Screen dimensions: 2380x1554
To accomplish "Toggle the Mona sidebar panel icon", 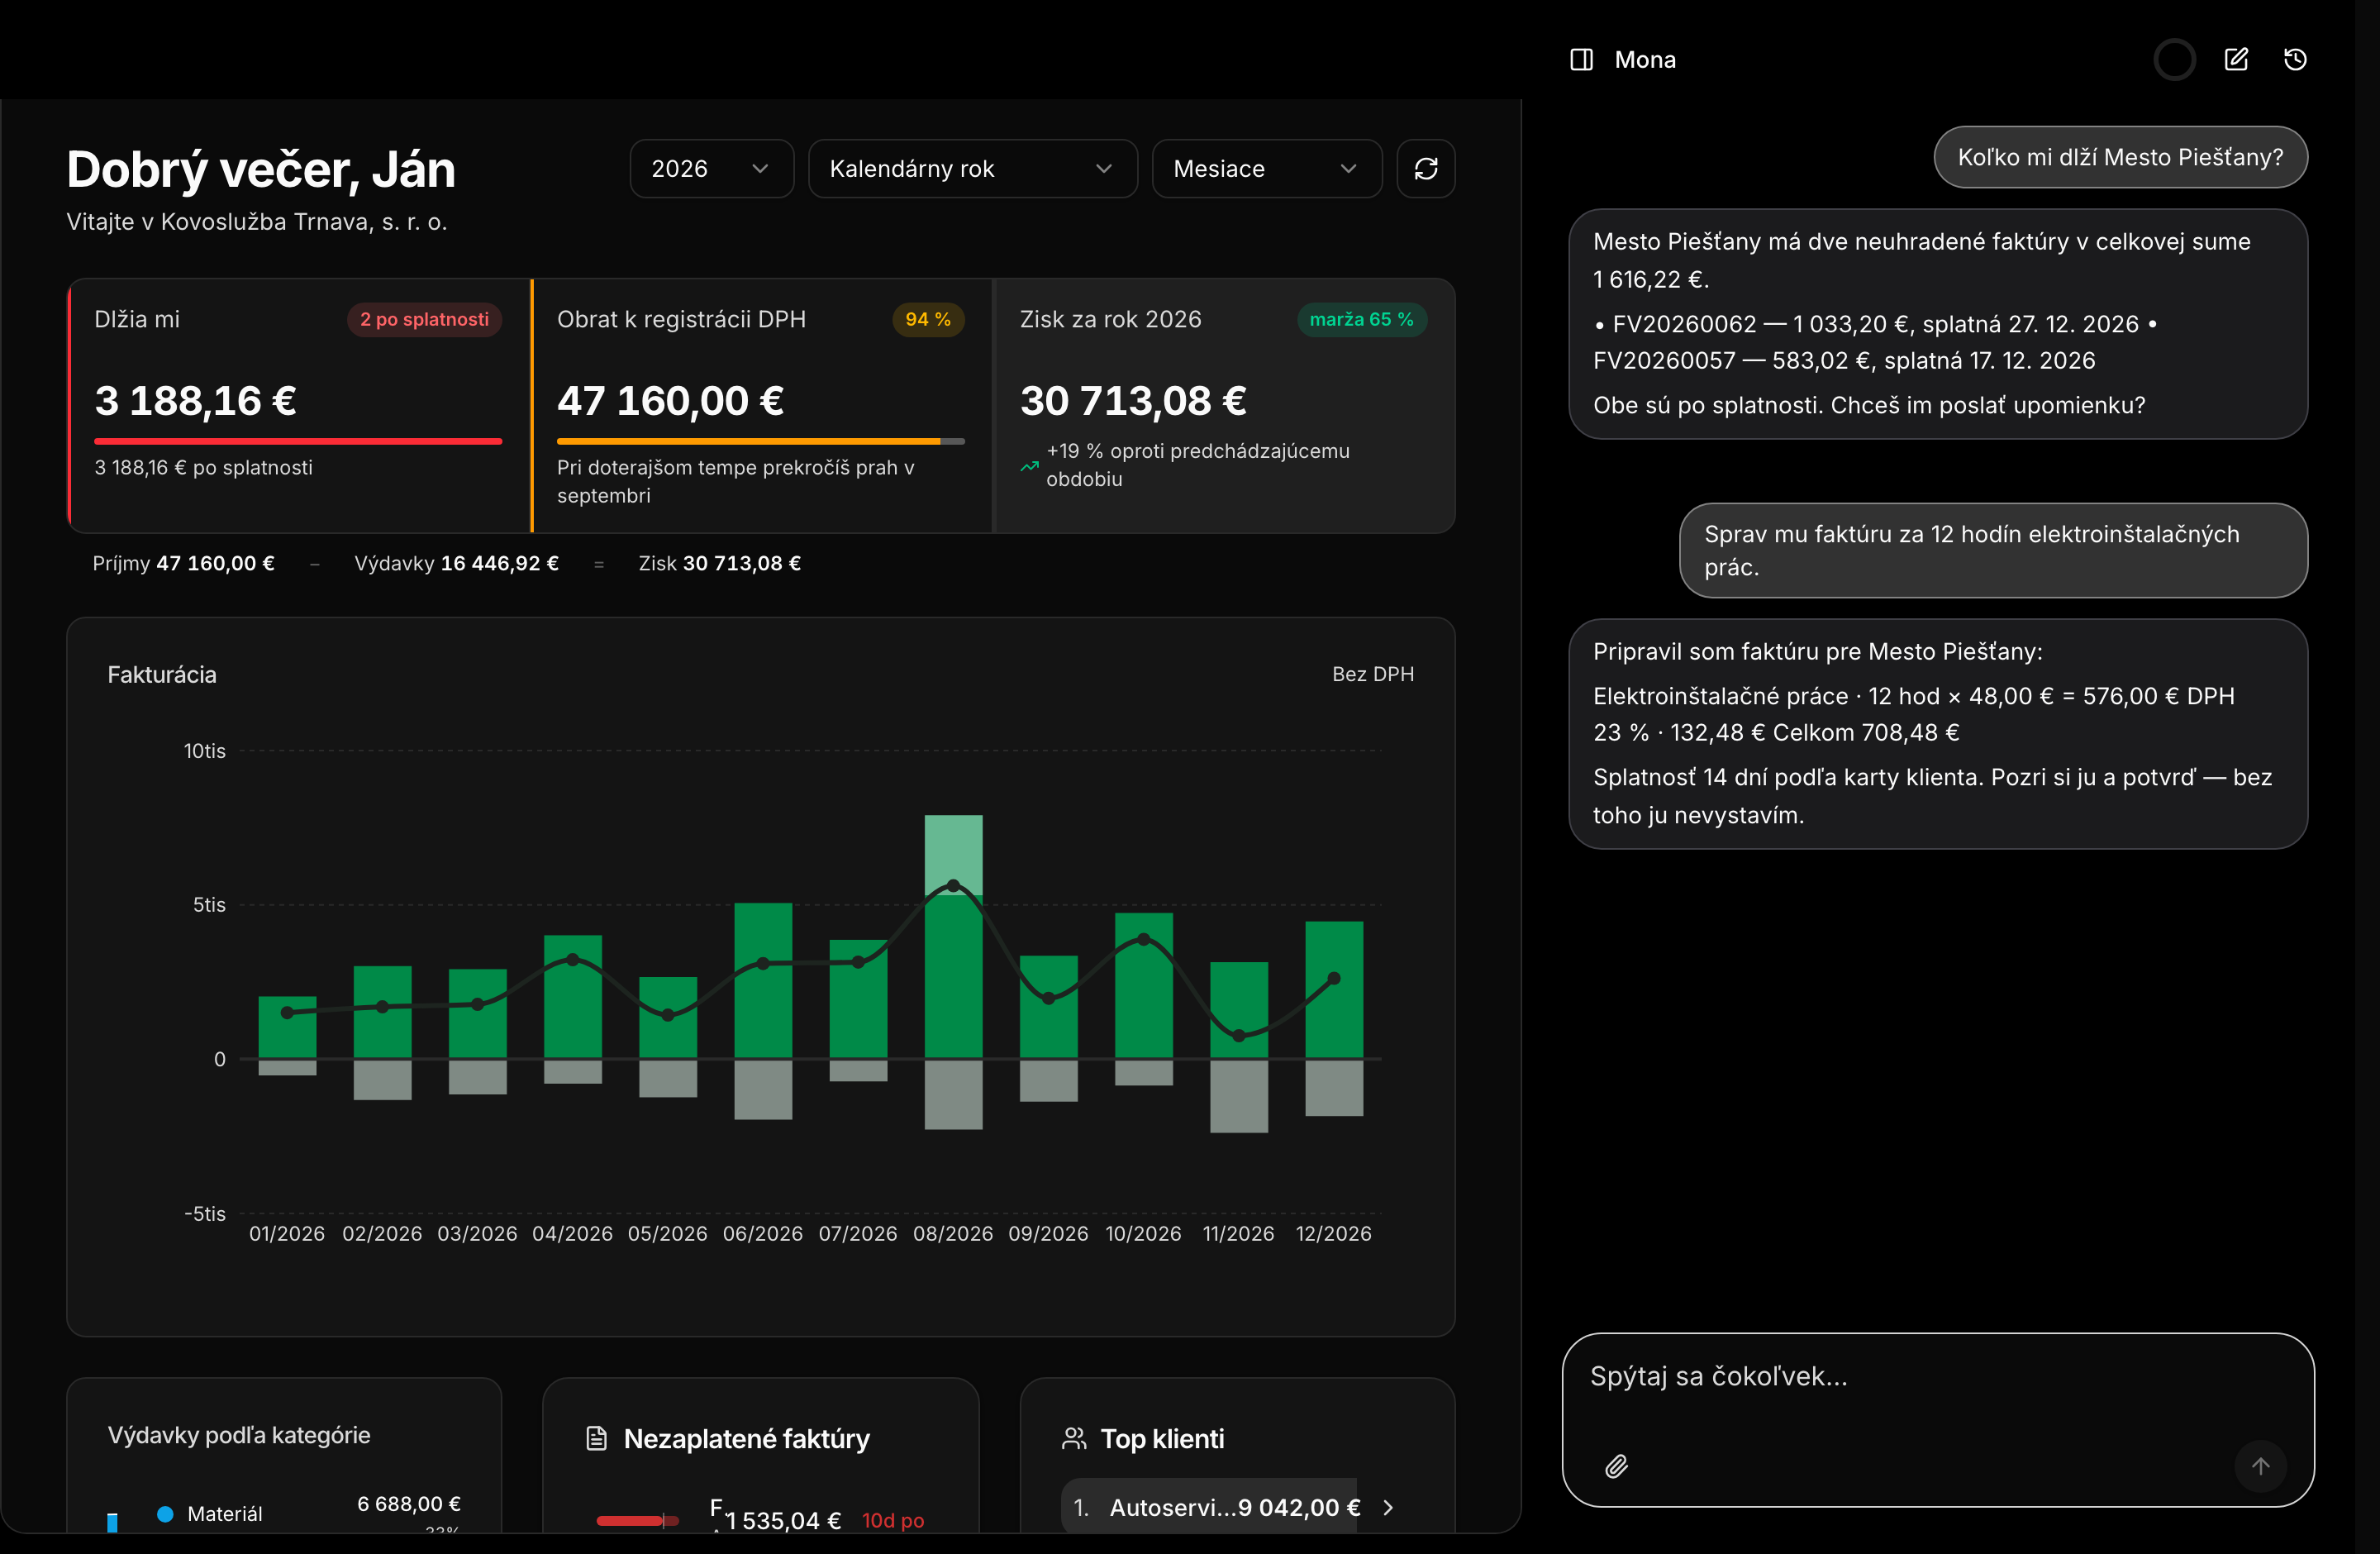I will pyautogui.click(x=1581, y=60).
